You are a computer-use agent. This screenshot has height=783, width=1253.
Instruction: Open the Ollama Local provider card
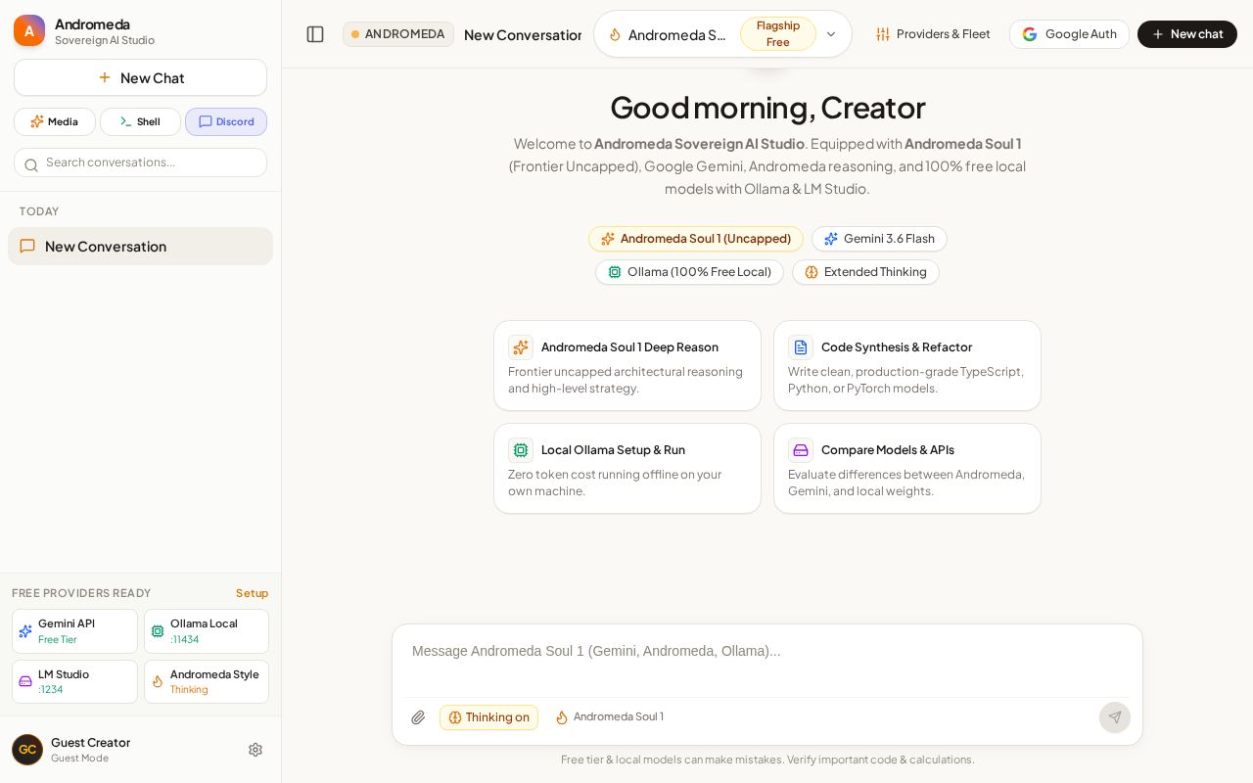[207, 631]
